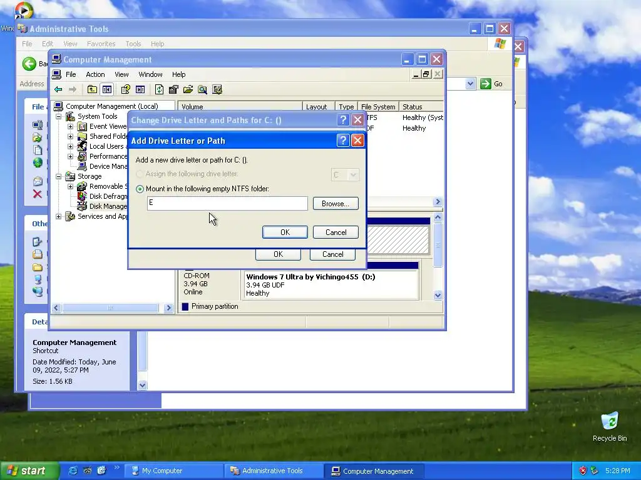The image size is (641, 480).
Task: Click the settings list toolbar icon
Action: pyautogui.click(x=217, y=89)
